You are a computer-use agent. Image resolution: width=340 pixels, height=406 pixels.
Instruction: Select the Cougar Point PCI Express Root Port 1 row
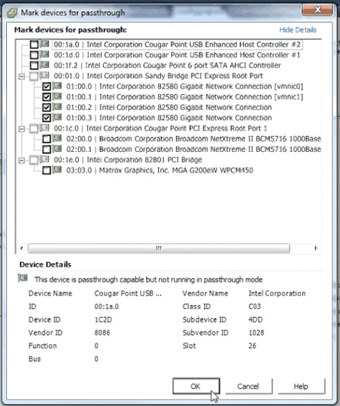pyautogui.click(x=160, y=128)
